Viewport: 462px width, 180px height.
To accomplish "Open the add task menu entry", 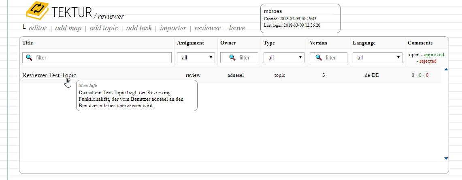I will 139,28.
